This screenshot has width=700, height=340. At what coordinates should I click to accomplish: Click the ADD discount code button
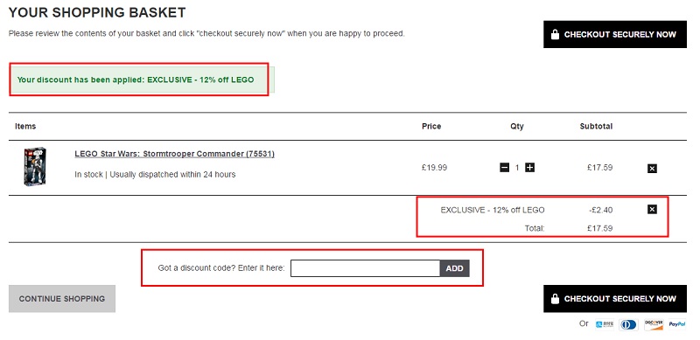point(454,268)
